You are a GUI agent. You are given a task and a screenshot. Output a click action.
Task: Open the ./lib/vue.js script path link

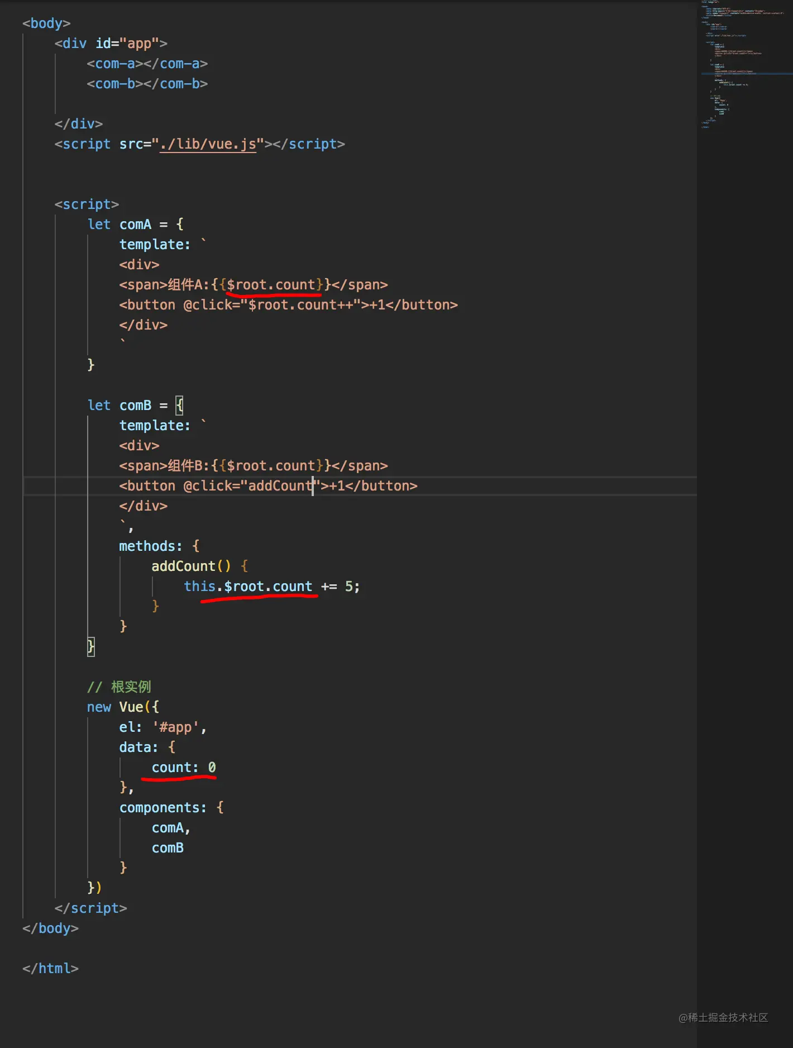point(208,144)
